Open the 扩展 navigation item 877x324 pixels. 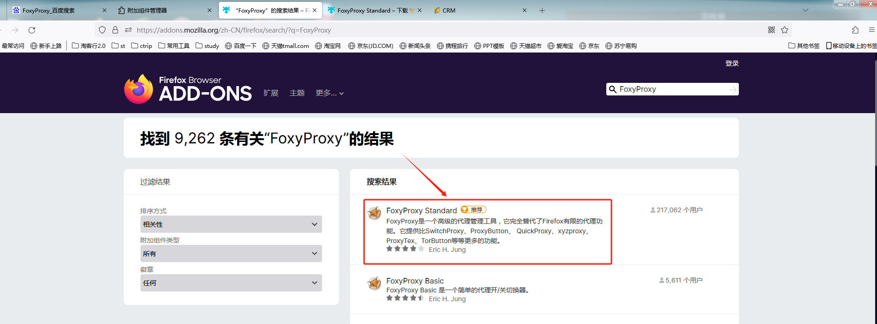pos(271,93)
